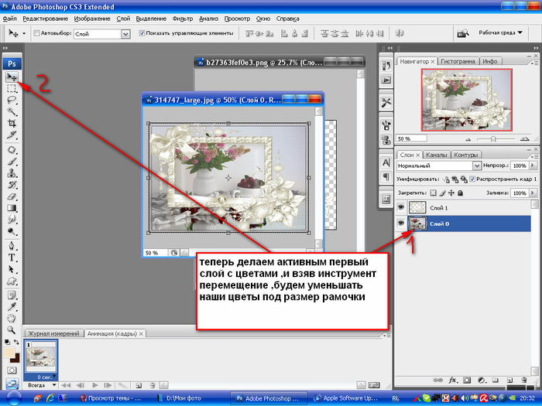Switch to the Журнал измерений tab
Screen dimensions: 542x406
click(53, 333)
